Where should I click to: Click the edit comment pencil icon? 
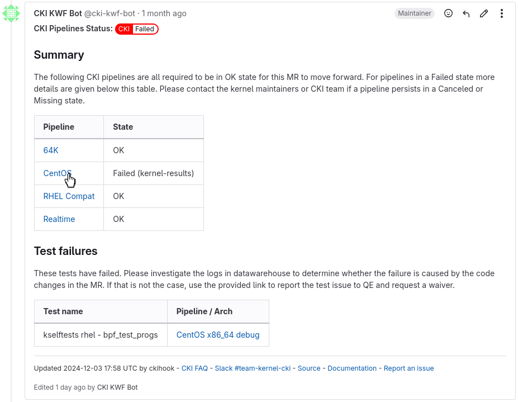pos(484,13)
